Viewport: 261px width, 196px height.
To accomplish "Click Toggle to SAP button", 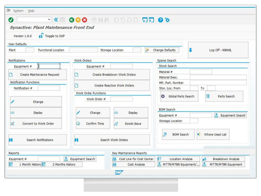I will point(52,36).
